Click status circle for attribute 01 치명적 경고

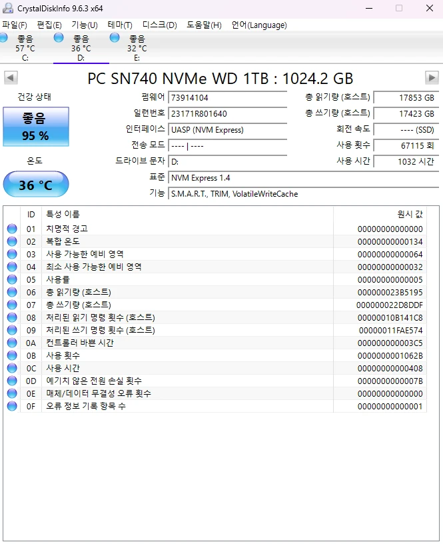pyautogui.click(x=12, y=229)
